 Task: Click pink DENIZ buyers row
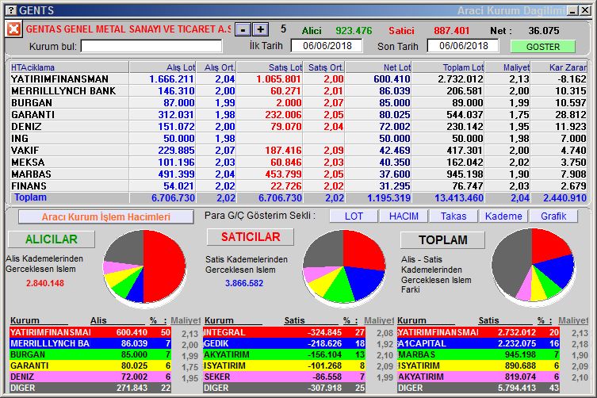point(90,377)
